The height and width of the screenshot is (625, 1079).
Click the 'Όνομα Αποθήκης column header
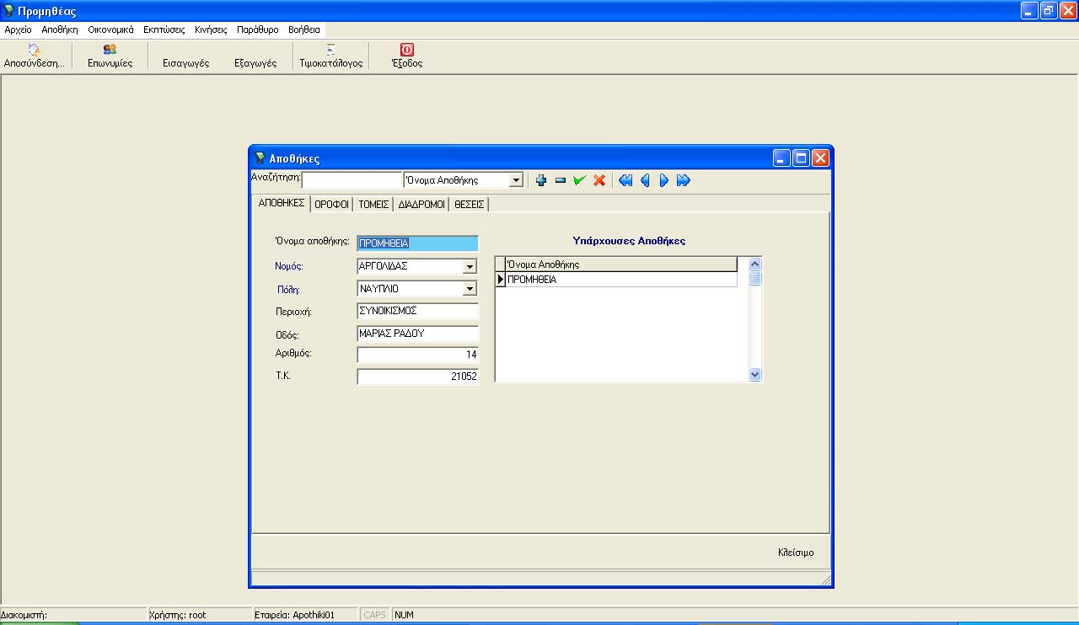[621, 264]
